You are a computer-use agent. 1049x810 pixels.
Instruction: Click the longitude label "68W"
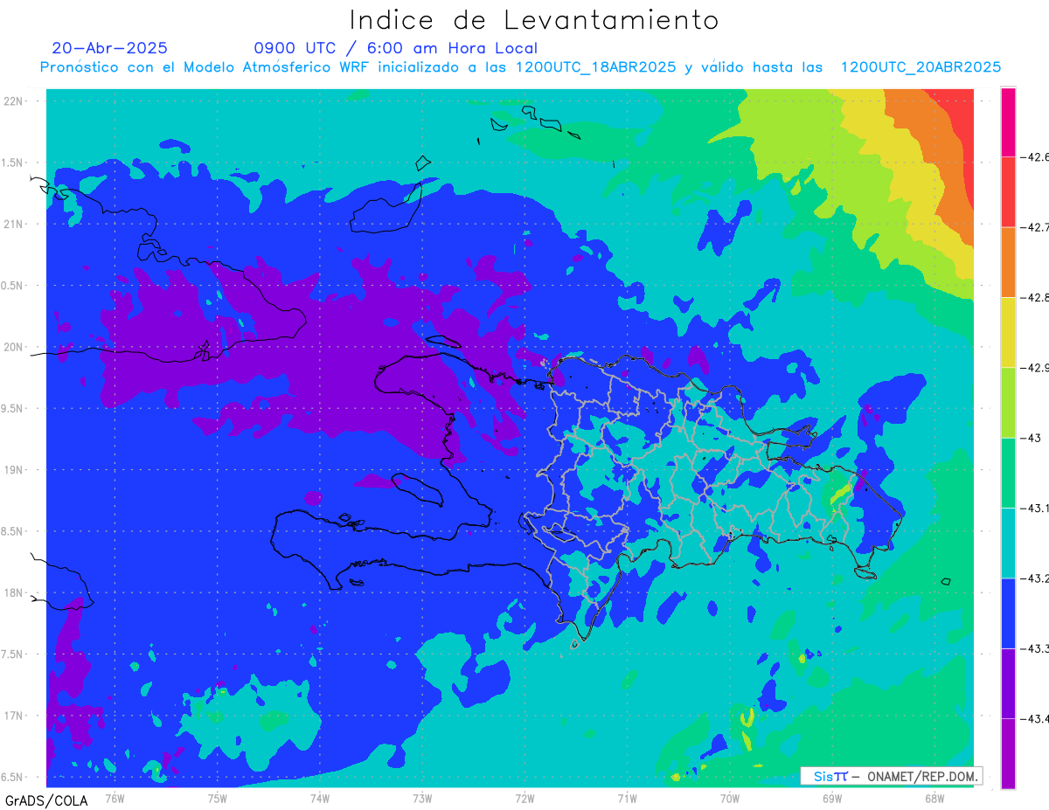click(934, 799)
